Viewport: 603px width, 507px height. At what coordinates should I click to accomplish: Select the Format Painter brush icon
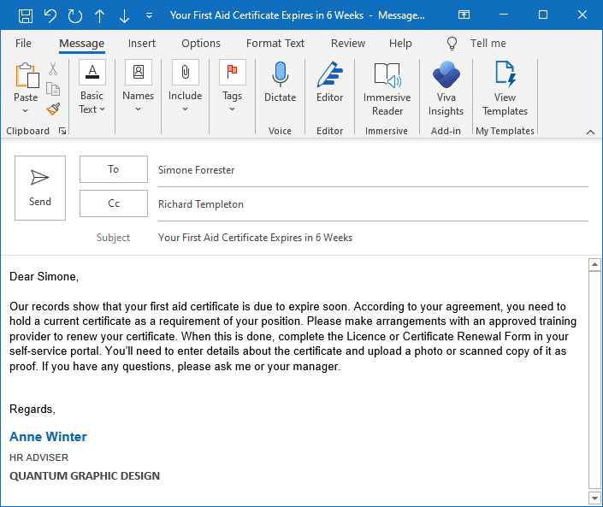(x=53, y=109)
